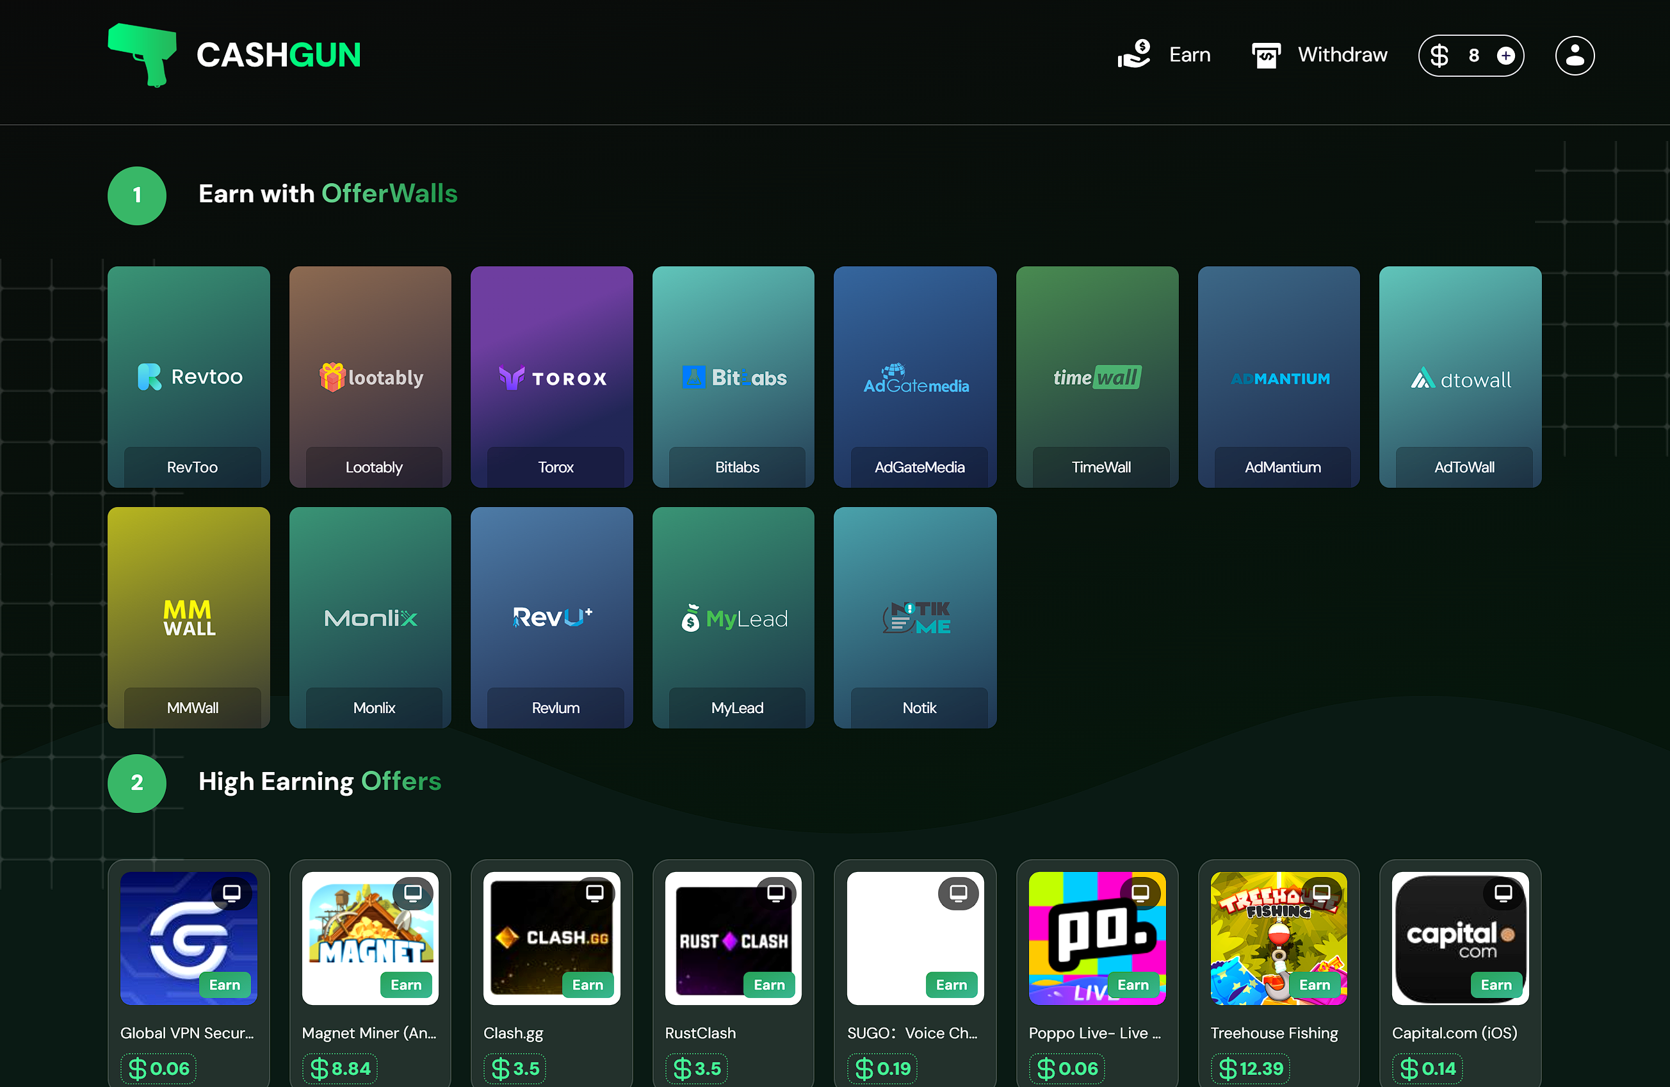
Task: Click the TimeWall label button
Action: tap(1101, 467)
